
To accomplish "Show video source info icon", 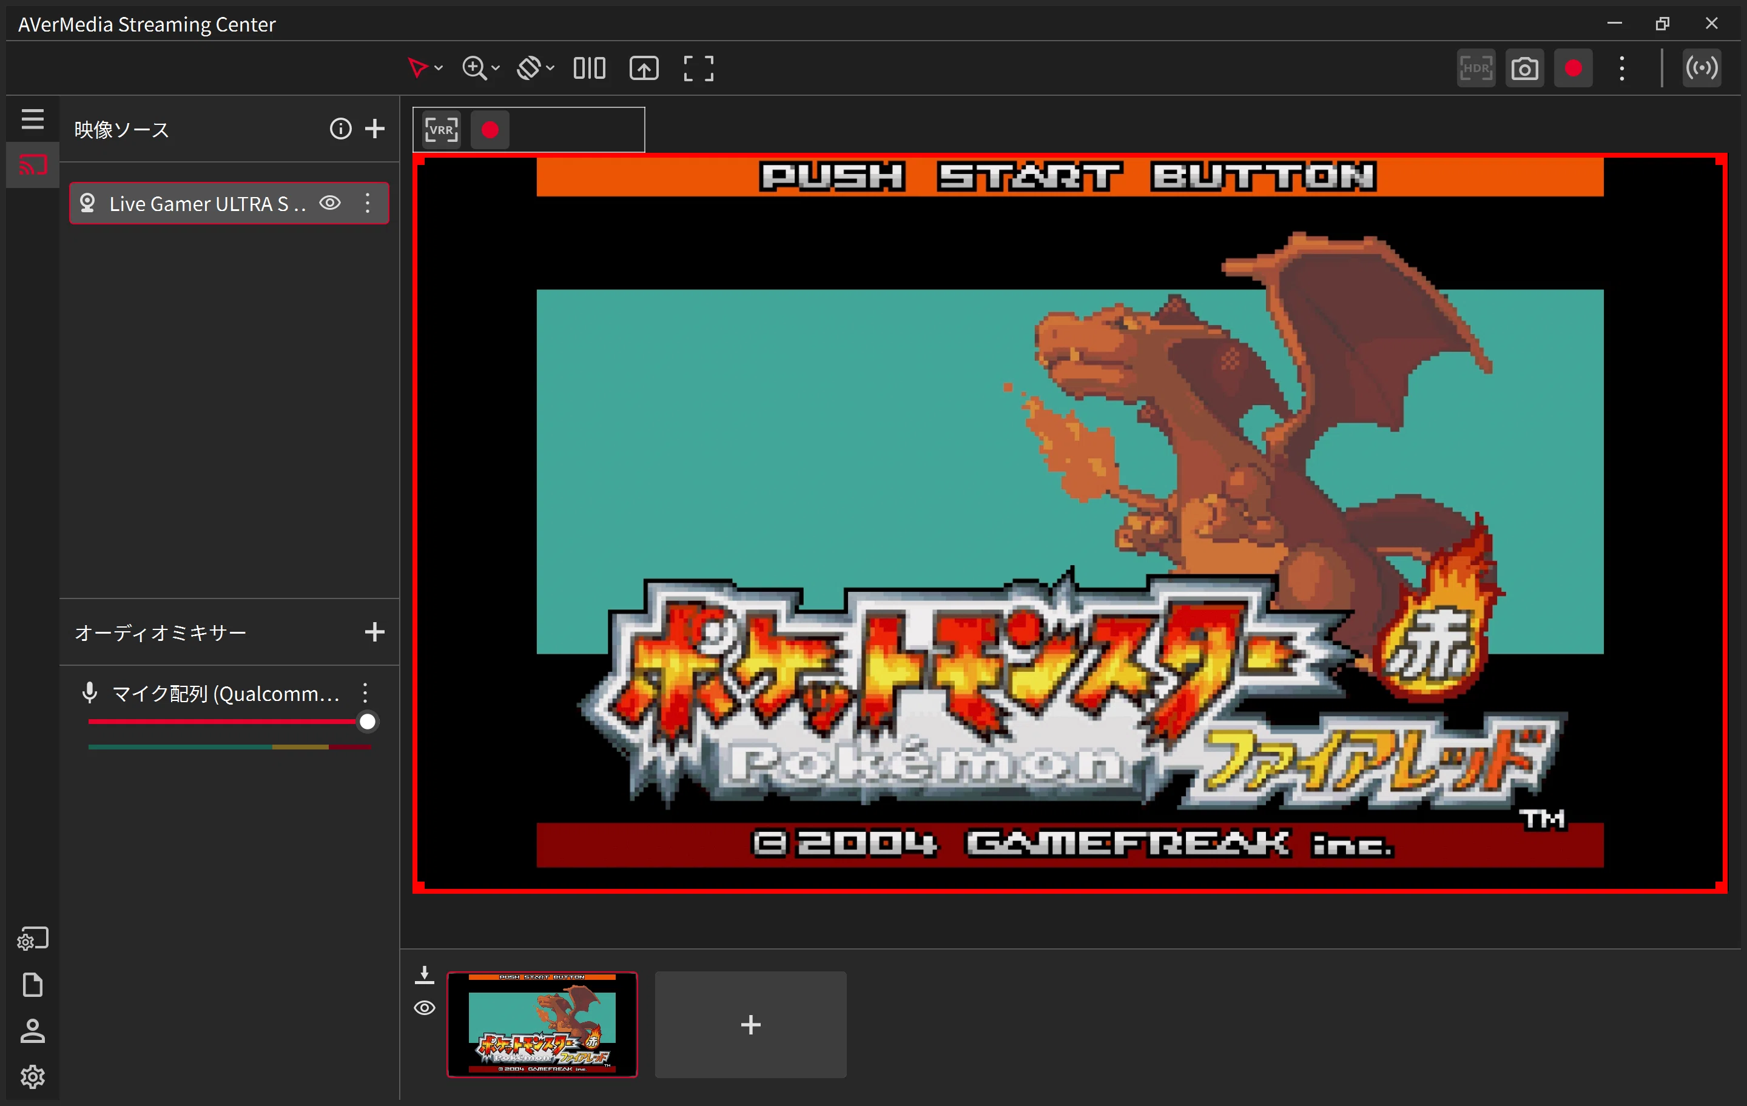I will tap(340, 129).
